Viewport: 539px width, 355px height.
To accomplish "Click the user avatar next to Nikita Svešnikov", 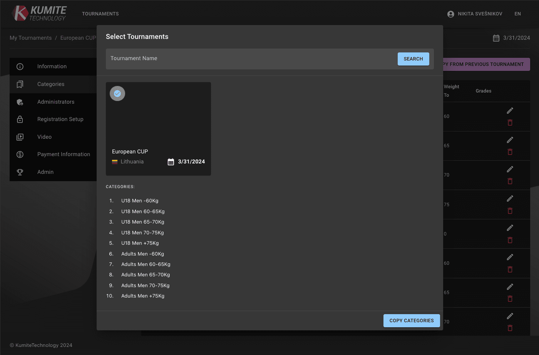I will [x=450, y=13].
